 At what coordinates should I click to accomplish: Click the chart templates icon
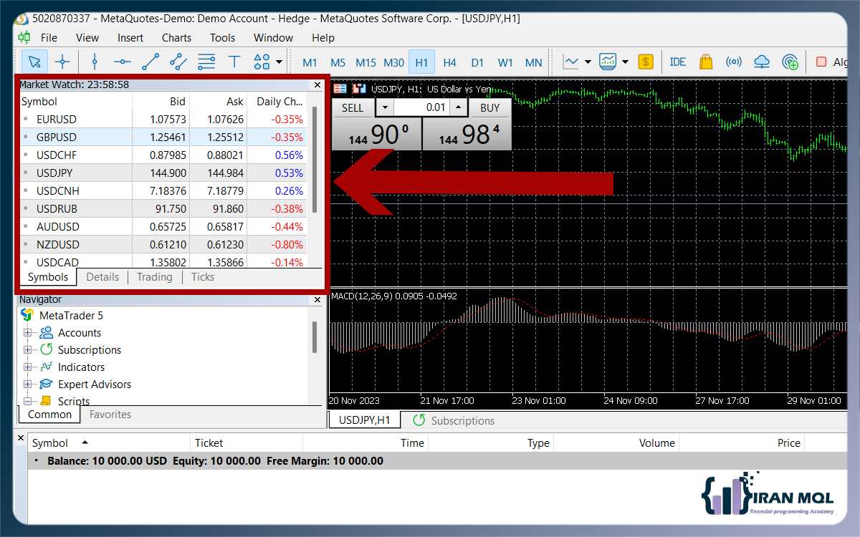[x=608, y=62]
